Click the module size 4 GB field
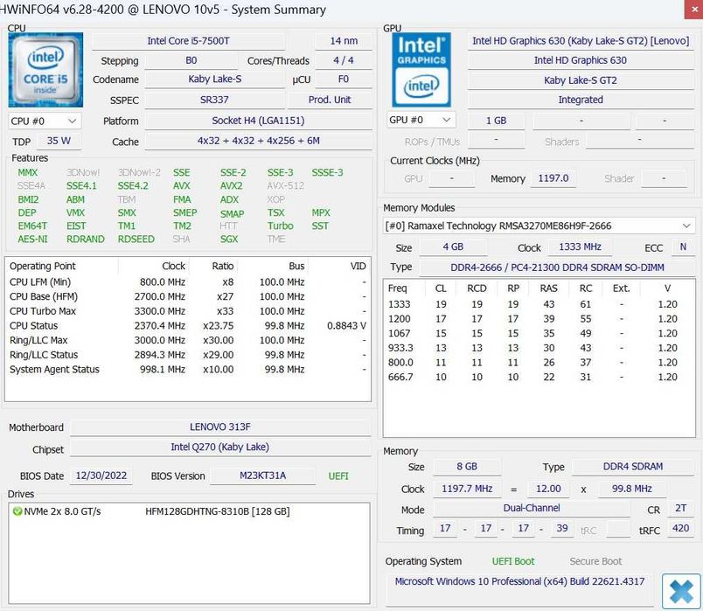The image size is (703, 611). [x=453, y=247]
